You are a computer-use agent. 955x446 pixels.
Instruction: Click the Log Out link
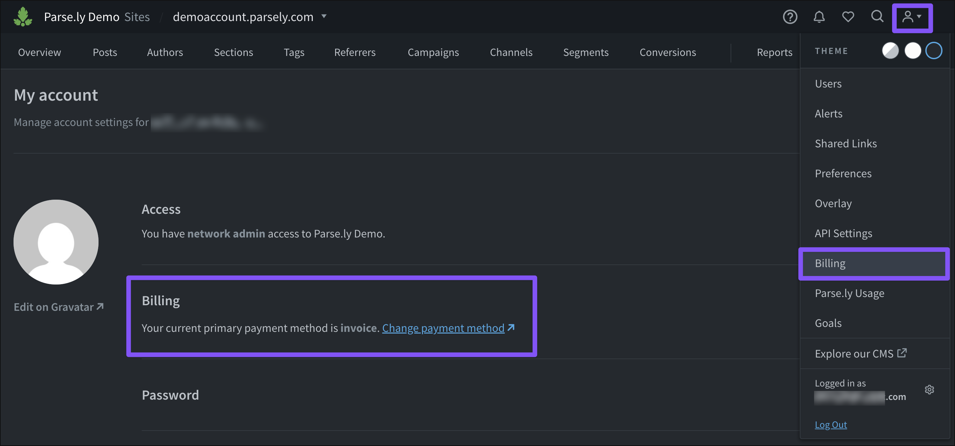coord(830,425)
